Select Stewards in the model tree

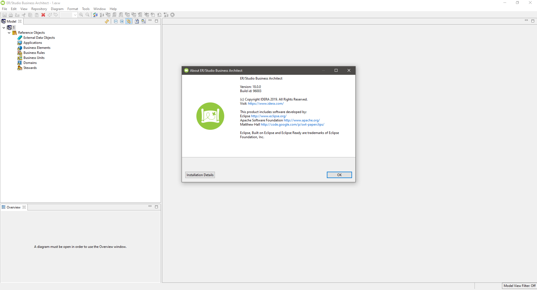[30, 68]
